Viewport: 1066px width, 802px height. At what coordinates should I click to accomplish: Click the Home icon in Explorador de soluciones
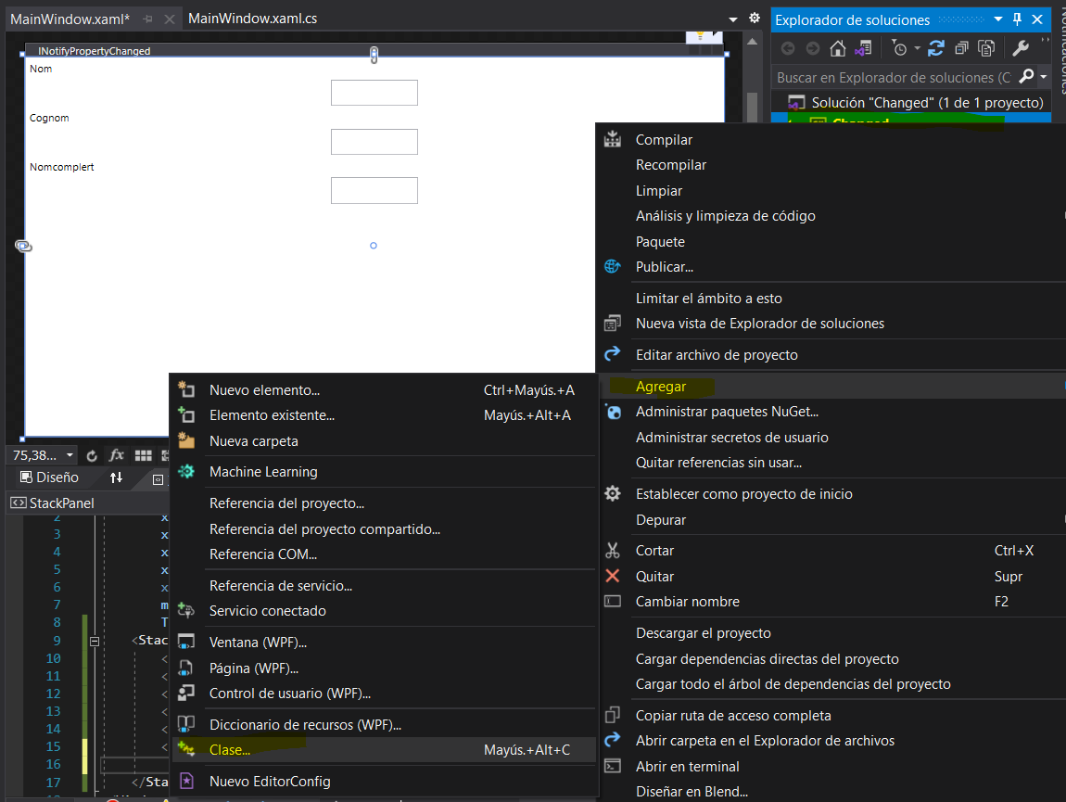point(838,48)
